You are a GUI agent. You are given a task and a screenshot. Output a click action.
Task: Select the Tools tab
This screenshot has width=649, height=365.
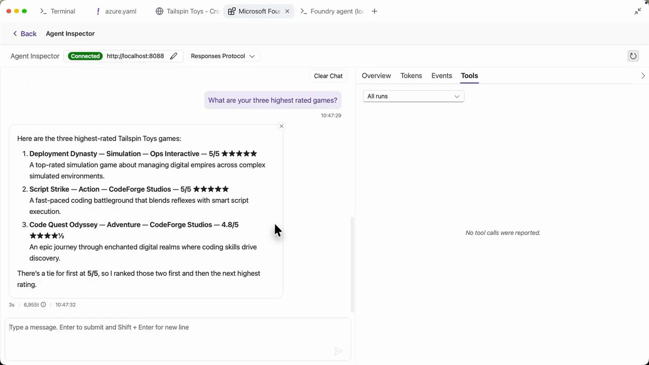tap(470, 76)
